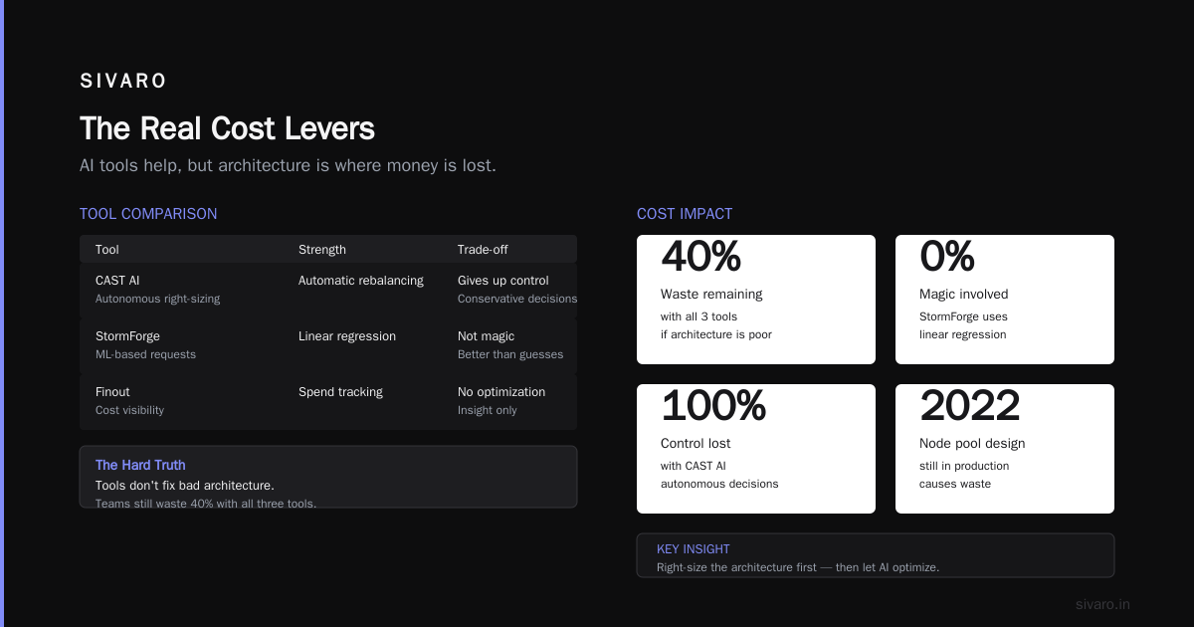Screen dimensions: 1194x627
Task: Click 'Cost visibility' description
Action: [129, 410]
